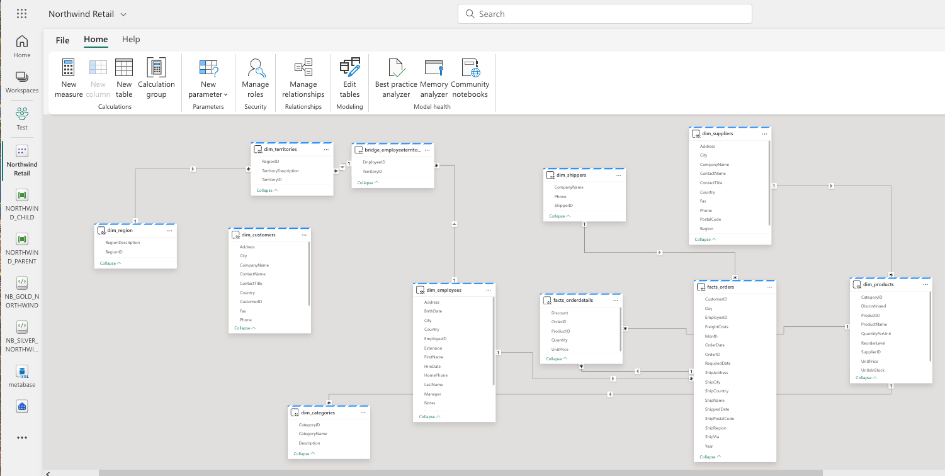The width and height of the screenshot is (945, 476).
Task: Run the Best practice analyzer
Action: 396,79
